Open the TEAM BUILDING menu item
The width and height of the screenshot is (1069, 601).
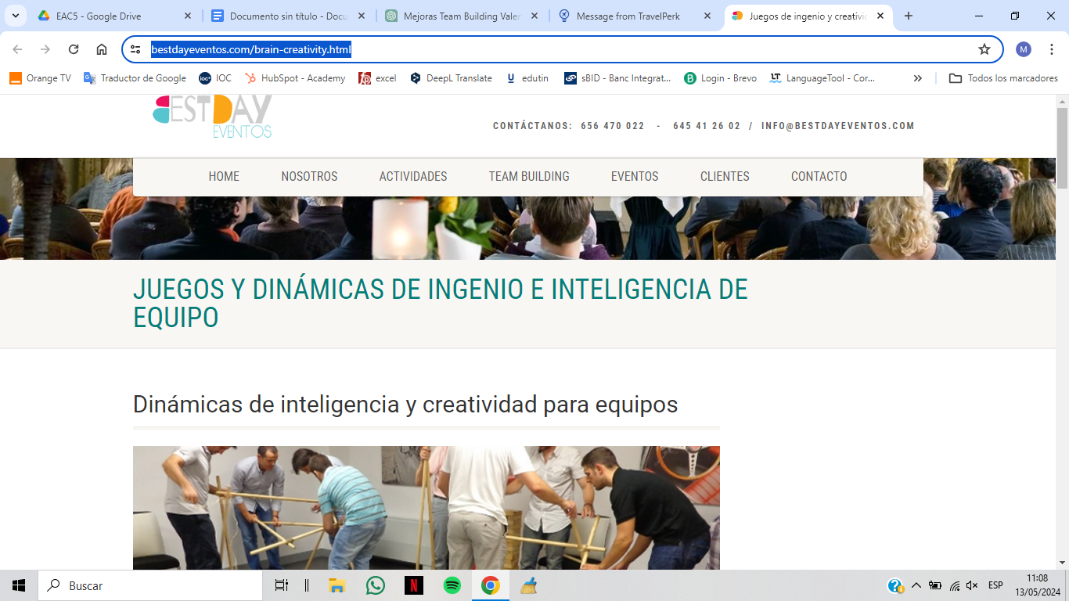529,176
